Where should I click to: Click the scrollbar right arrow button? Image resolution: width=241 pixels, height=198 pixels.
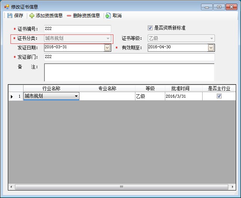(x=233, y=186)
